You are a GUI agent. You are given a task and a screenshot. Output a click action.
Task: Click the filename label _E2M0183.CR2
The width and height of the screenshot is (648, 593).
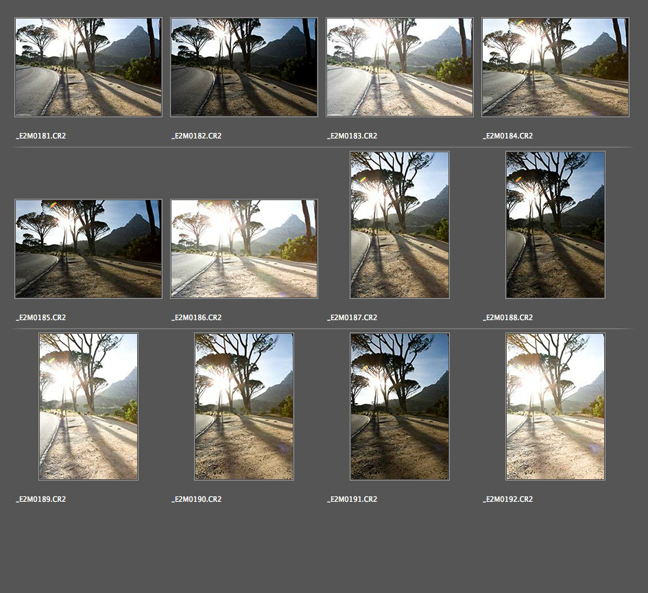point(352,136)
